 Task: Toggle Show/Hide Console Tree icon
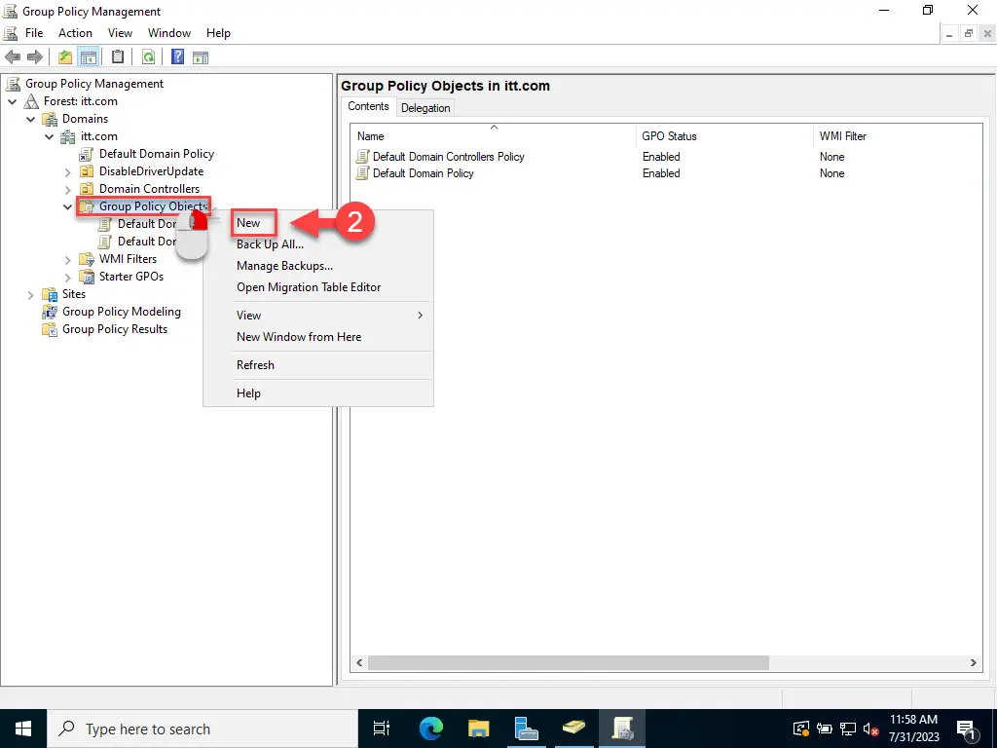coord(88,57)
